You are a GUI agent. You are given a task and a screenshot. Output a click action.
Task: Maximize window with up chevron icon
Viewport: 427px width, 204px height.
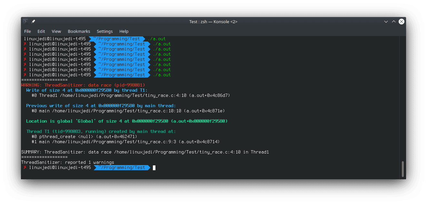394,22
